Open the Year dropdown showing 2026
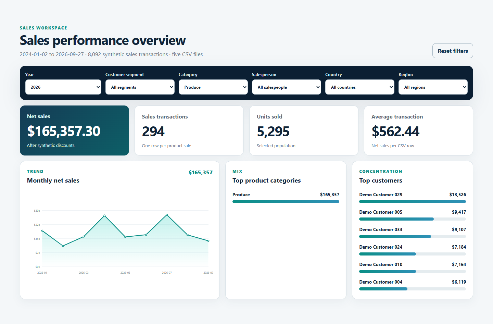The width and height of the screenshot is (493, 324). (x=63, y=87)
